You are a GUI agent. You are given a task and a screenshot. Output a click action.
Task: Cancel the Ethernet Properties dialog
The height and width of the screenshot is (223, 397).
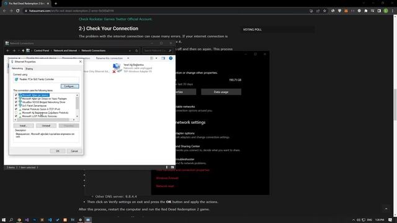pyautogui.click(x=74, y=151)
